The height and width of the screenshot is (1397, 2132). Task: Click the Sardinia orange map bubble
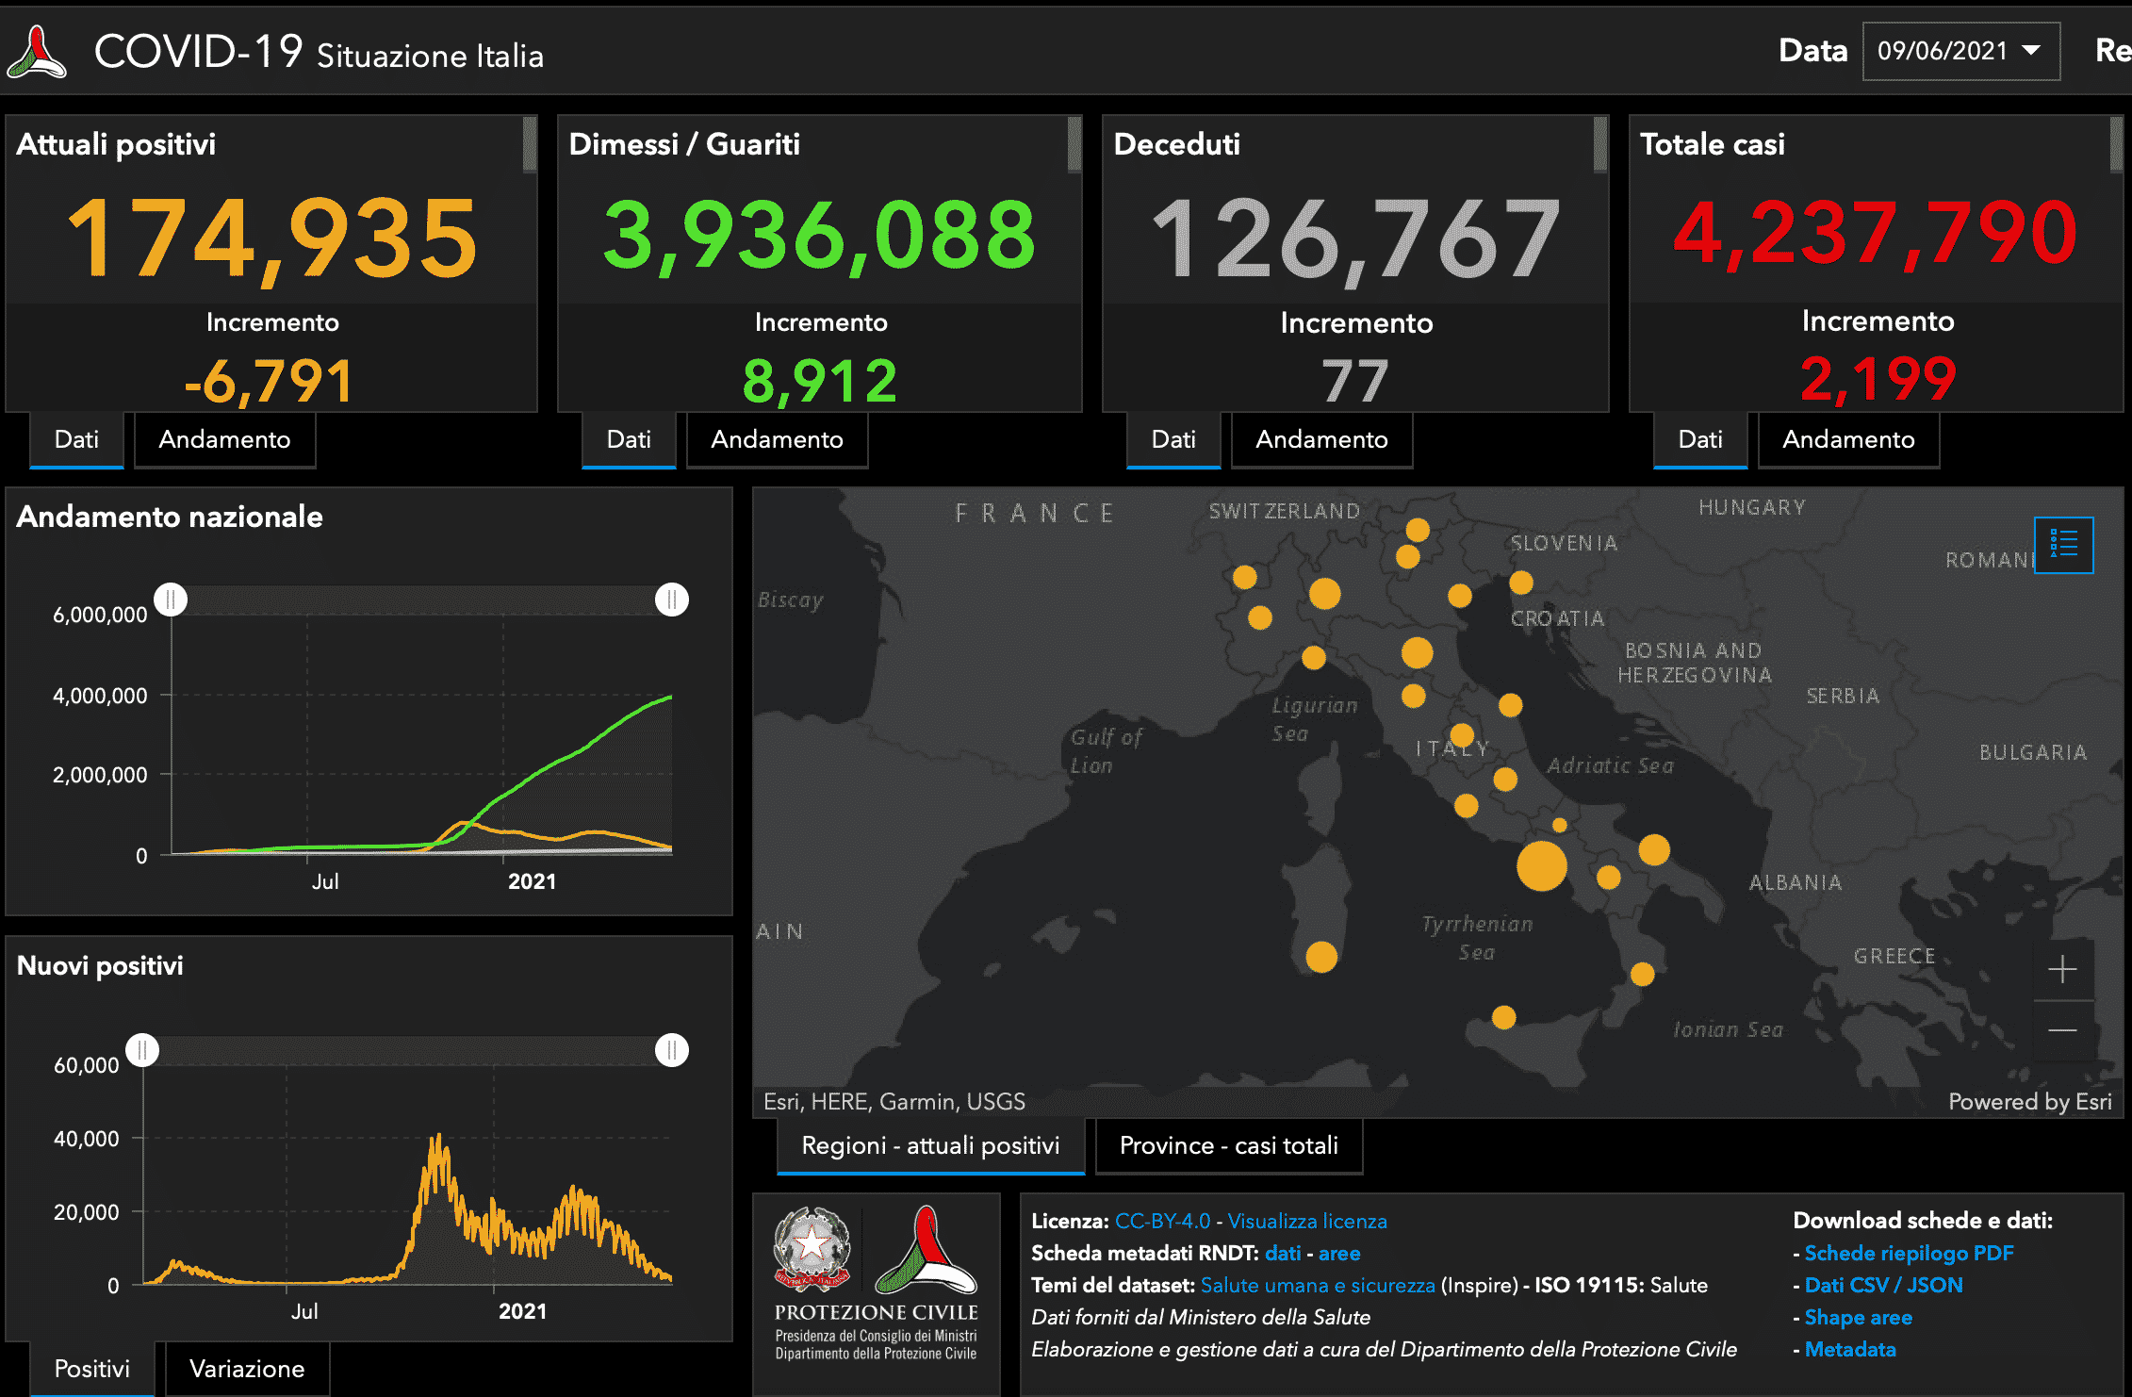coord(1321,957)
